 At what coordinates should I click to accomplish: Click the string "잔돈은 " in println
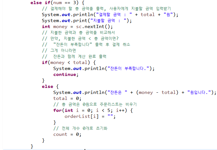click(117, 92)
